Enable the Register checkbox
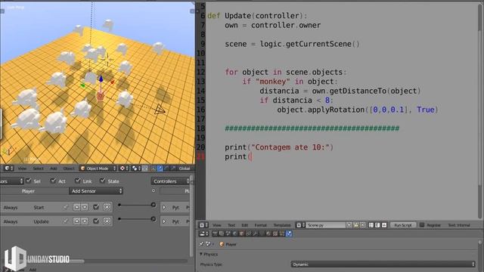 tap(422, 225)
